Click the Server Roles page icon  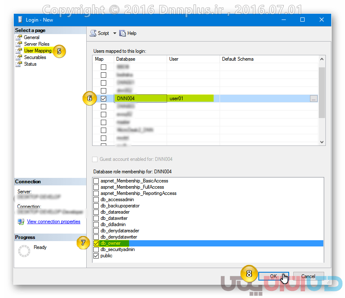coord(19,44)
